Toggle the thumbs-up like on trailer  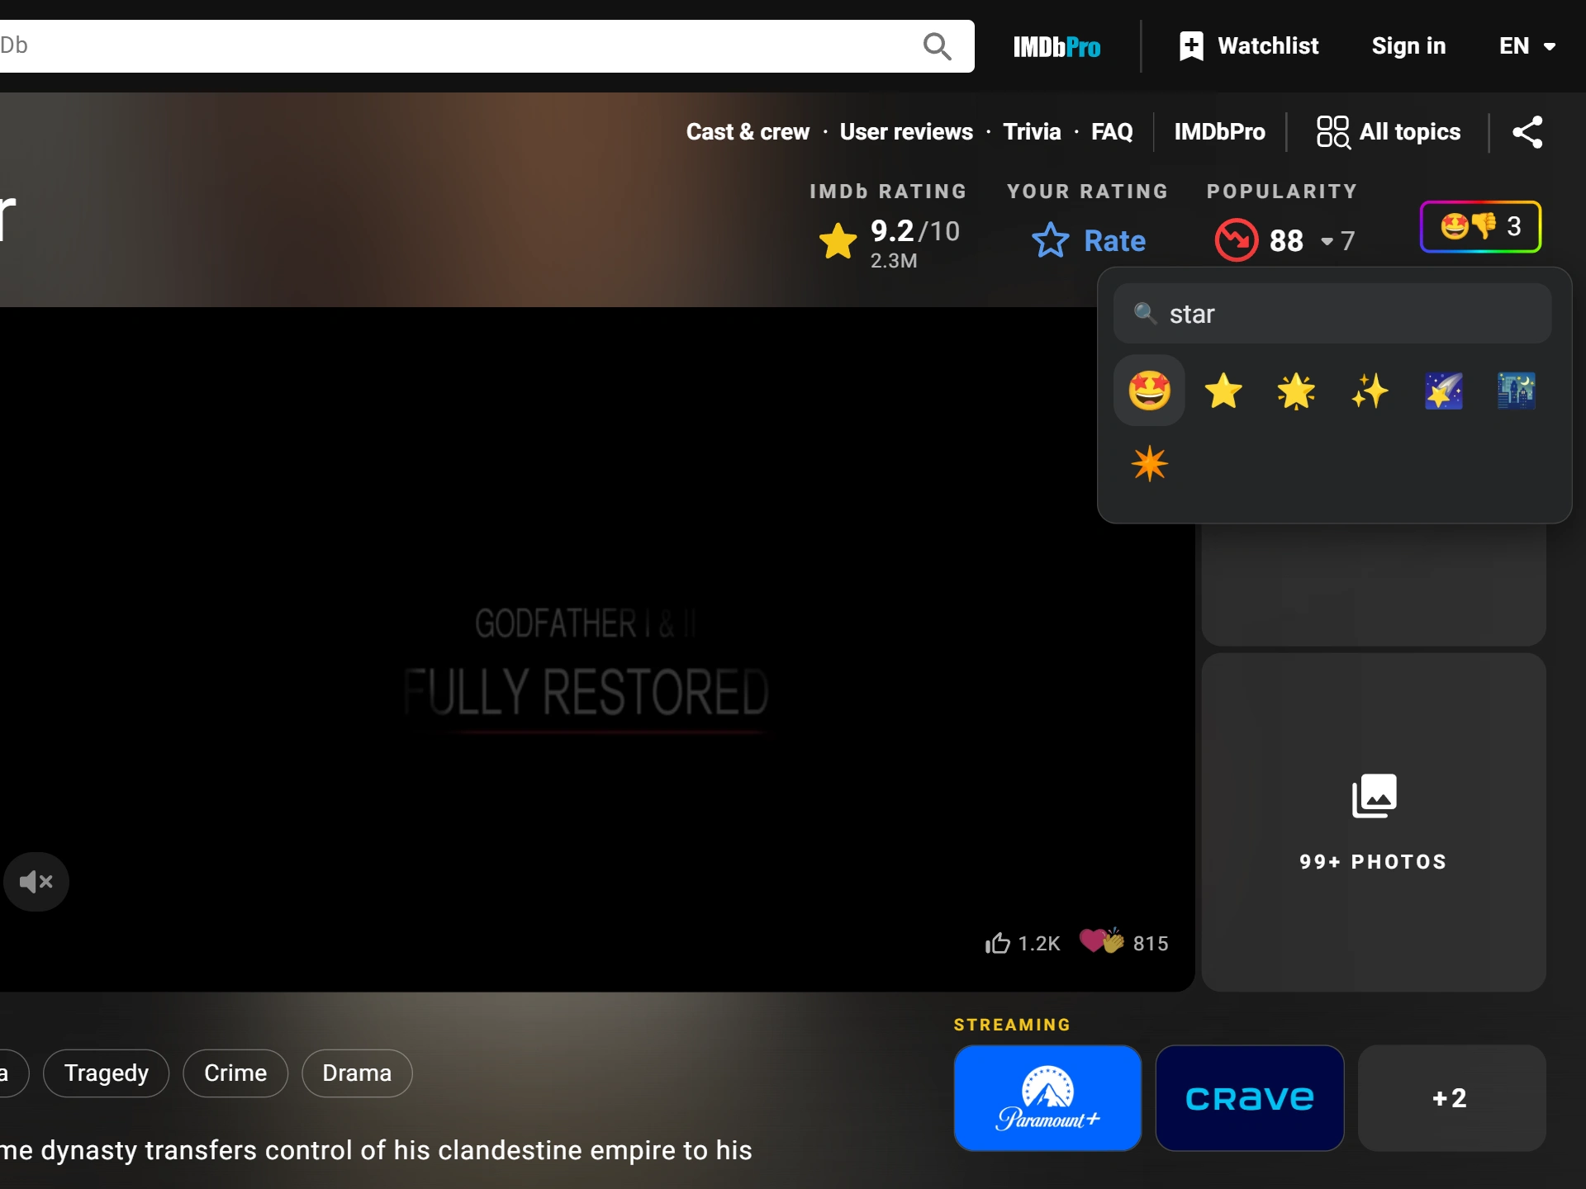pyautogui.click(x=1023, y=943)
